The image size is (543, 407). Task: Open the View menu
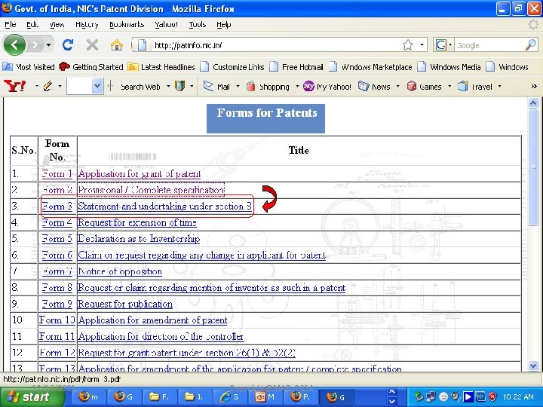click(57, 25)
